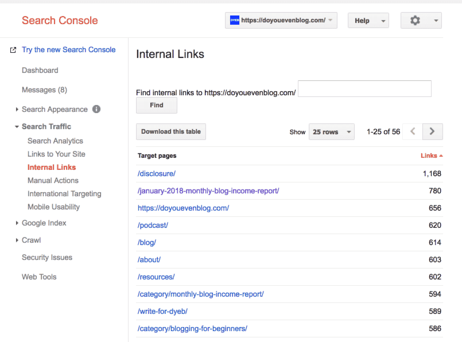The width and height of the screenshot is (462, 342).
Task: Open Security Issues
Action: (x=47, y=258)
